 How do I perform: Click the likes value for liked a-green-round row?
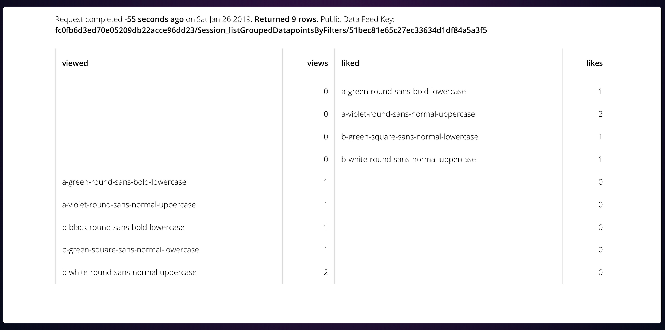coord(600,91)
